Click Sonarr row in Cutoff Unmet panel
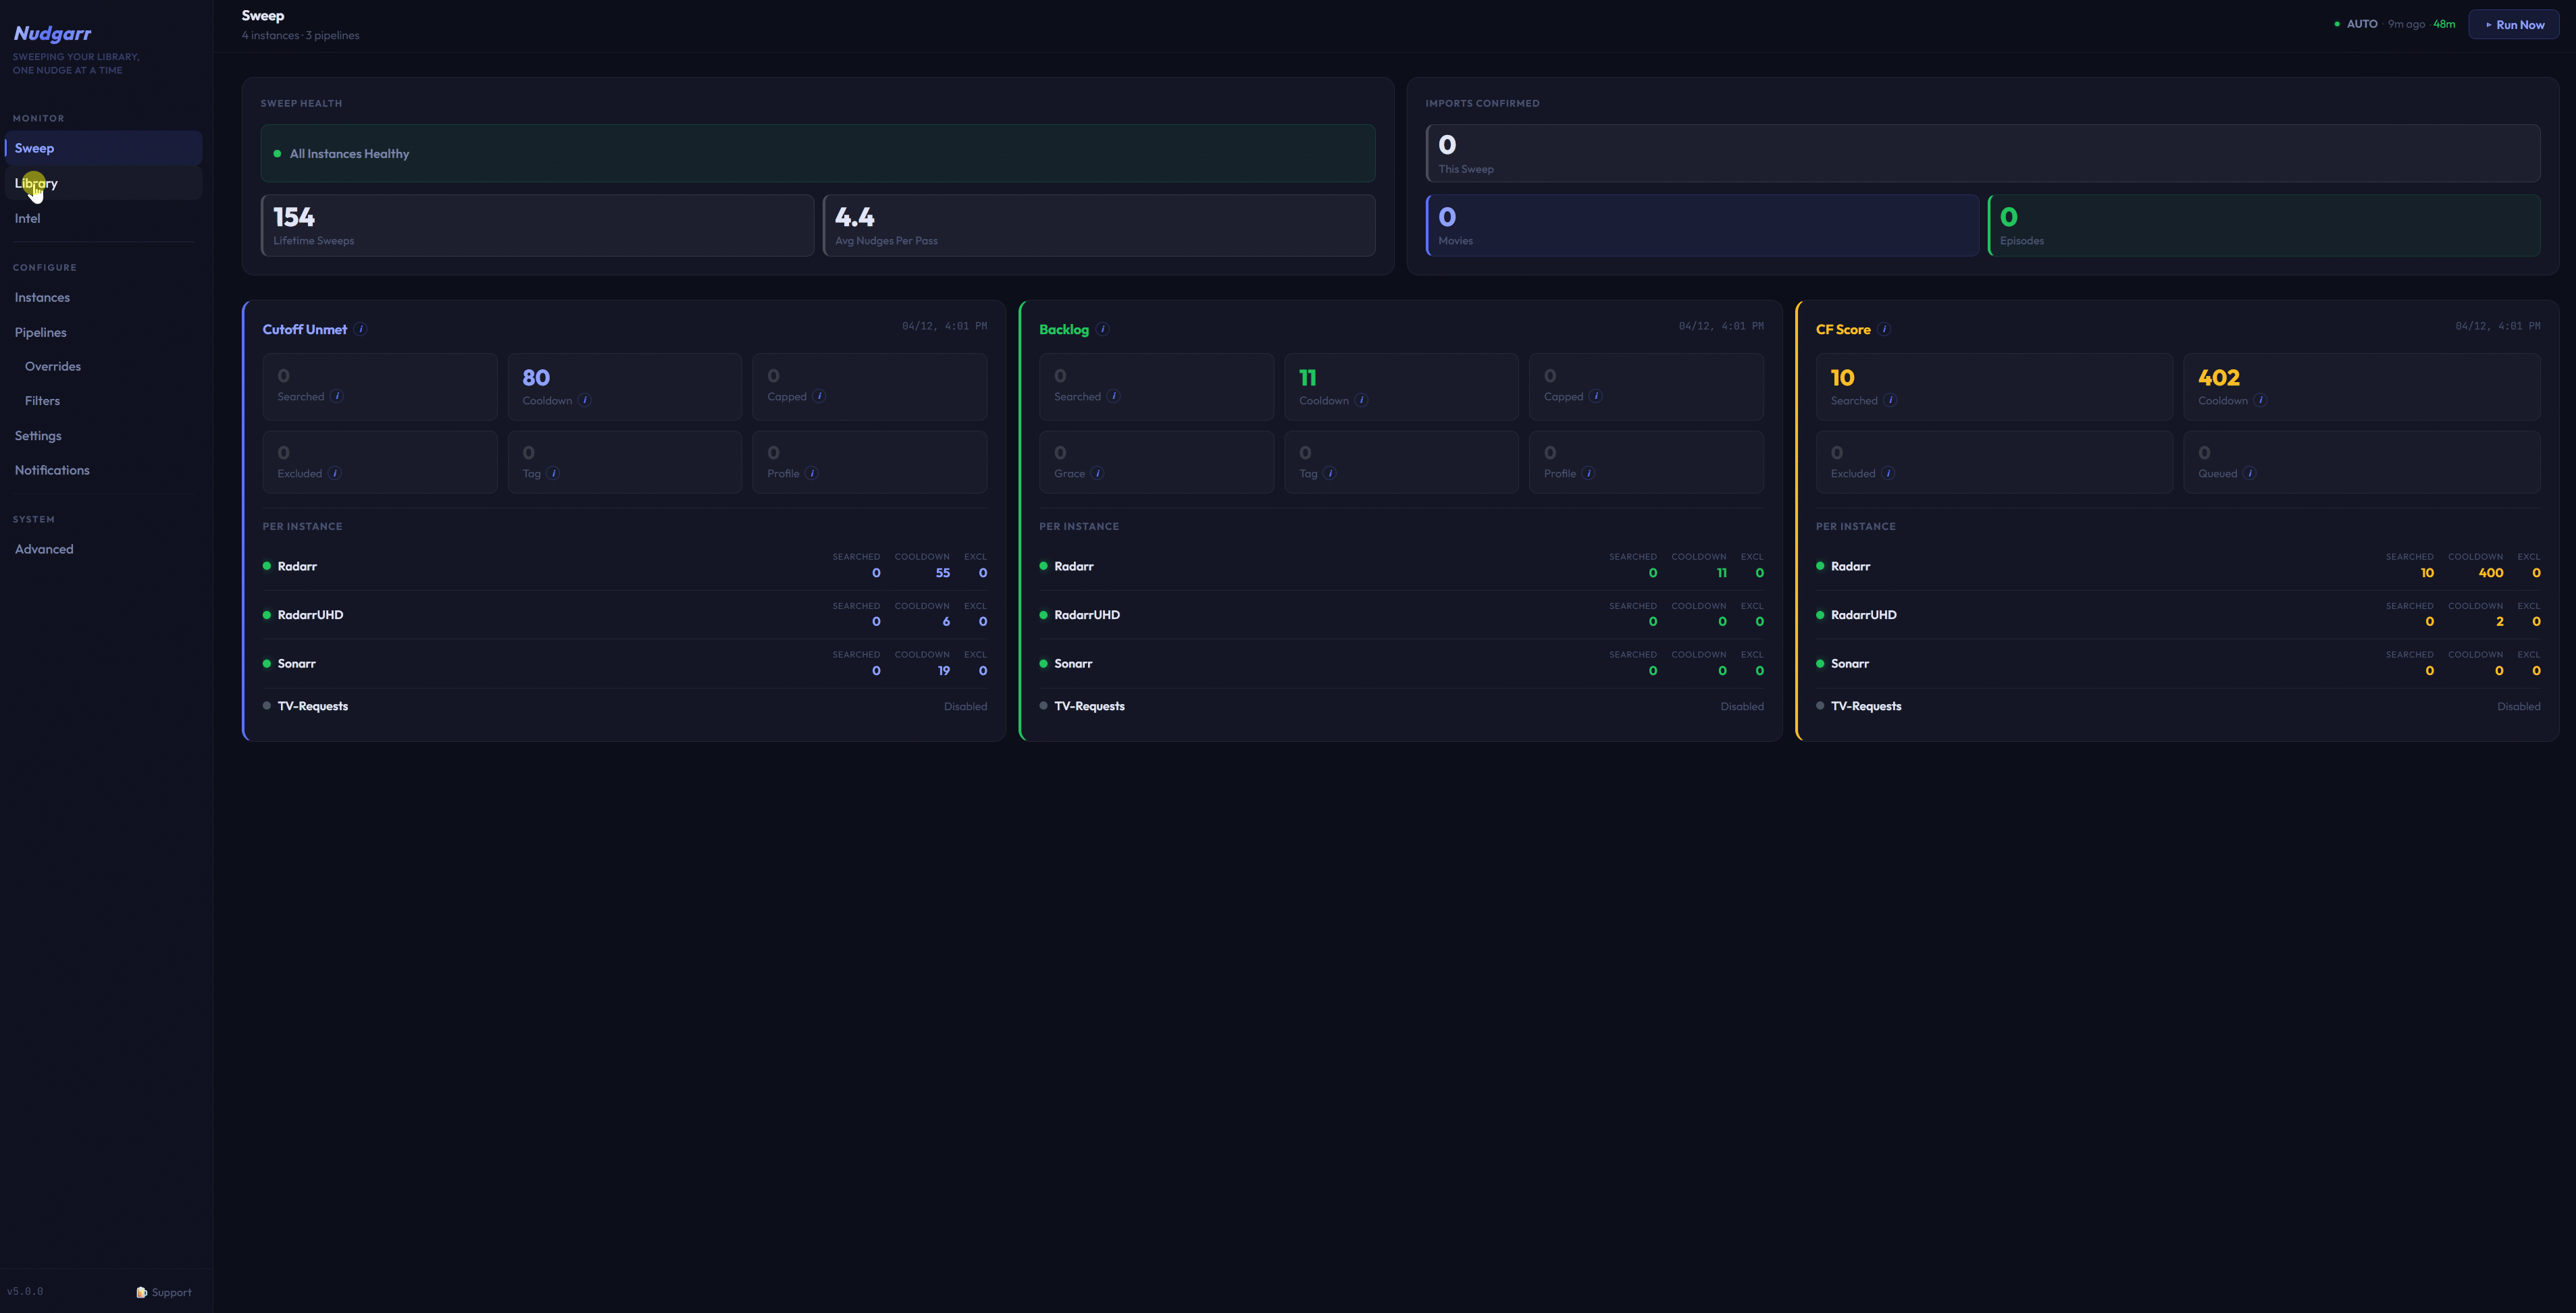Image resolution: width=2576 pixels, height=1313 pixels. 625,664
